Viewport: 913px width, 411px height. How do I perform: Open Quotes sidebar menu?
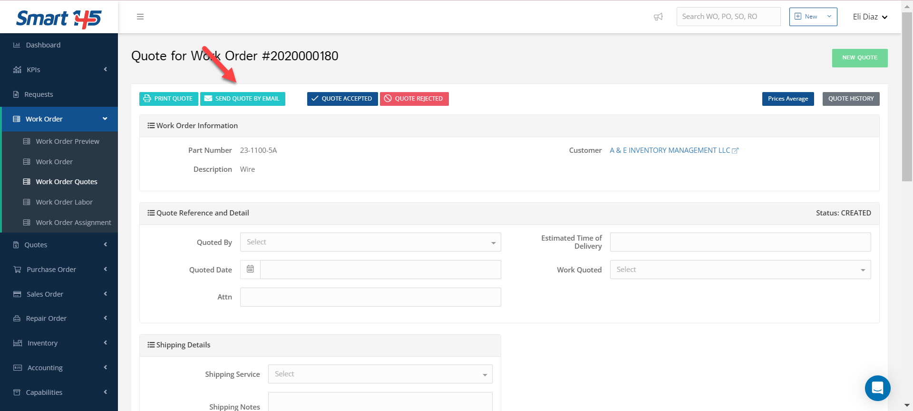59,245
